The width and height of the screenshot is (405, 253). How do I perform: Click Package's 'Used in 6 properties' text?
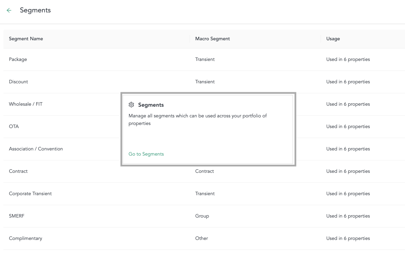tap(348, 59)
